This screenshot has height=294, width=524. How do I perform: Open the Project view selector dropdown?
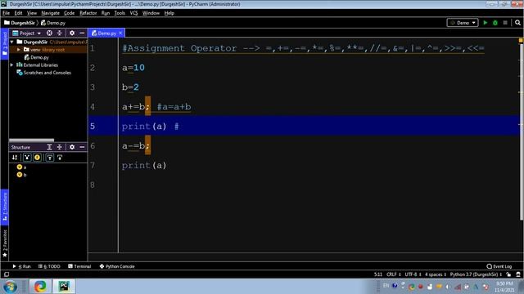[27, 33]
